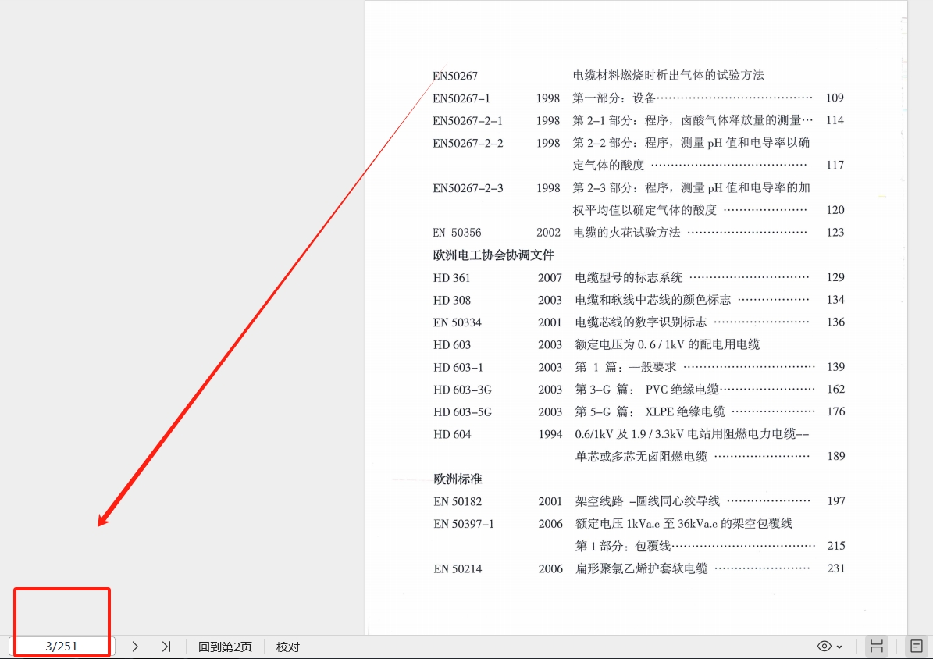Toggle the page reading layout icon

[x=917, y=647]
